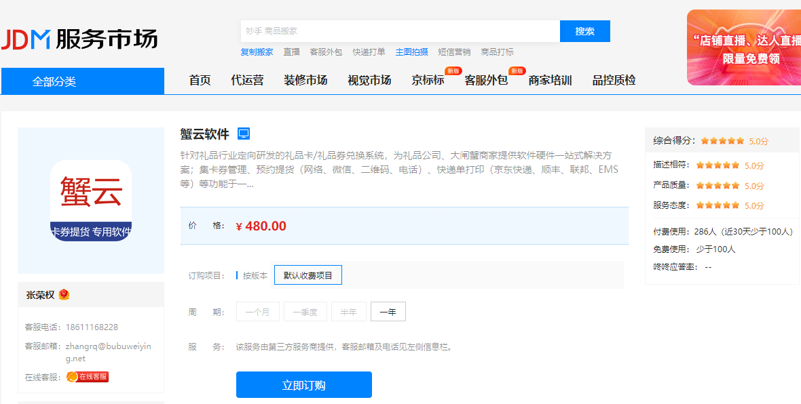Image resolution: width=801 pixels, height=404 pixels.
Task: Open the 视觉市场 nav tab
Action: (369, 80)
